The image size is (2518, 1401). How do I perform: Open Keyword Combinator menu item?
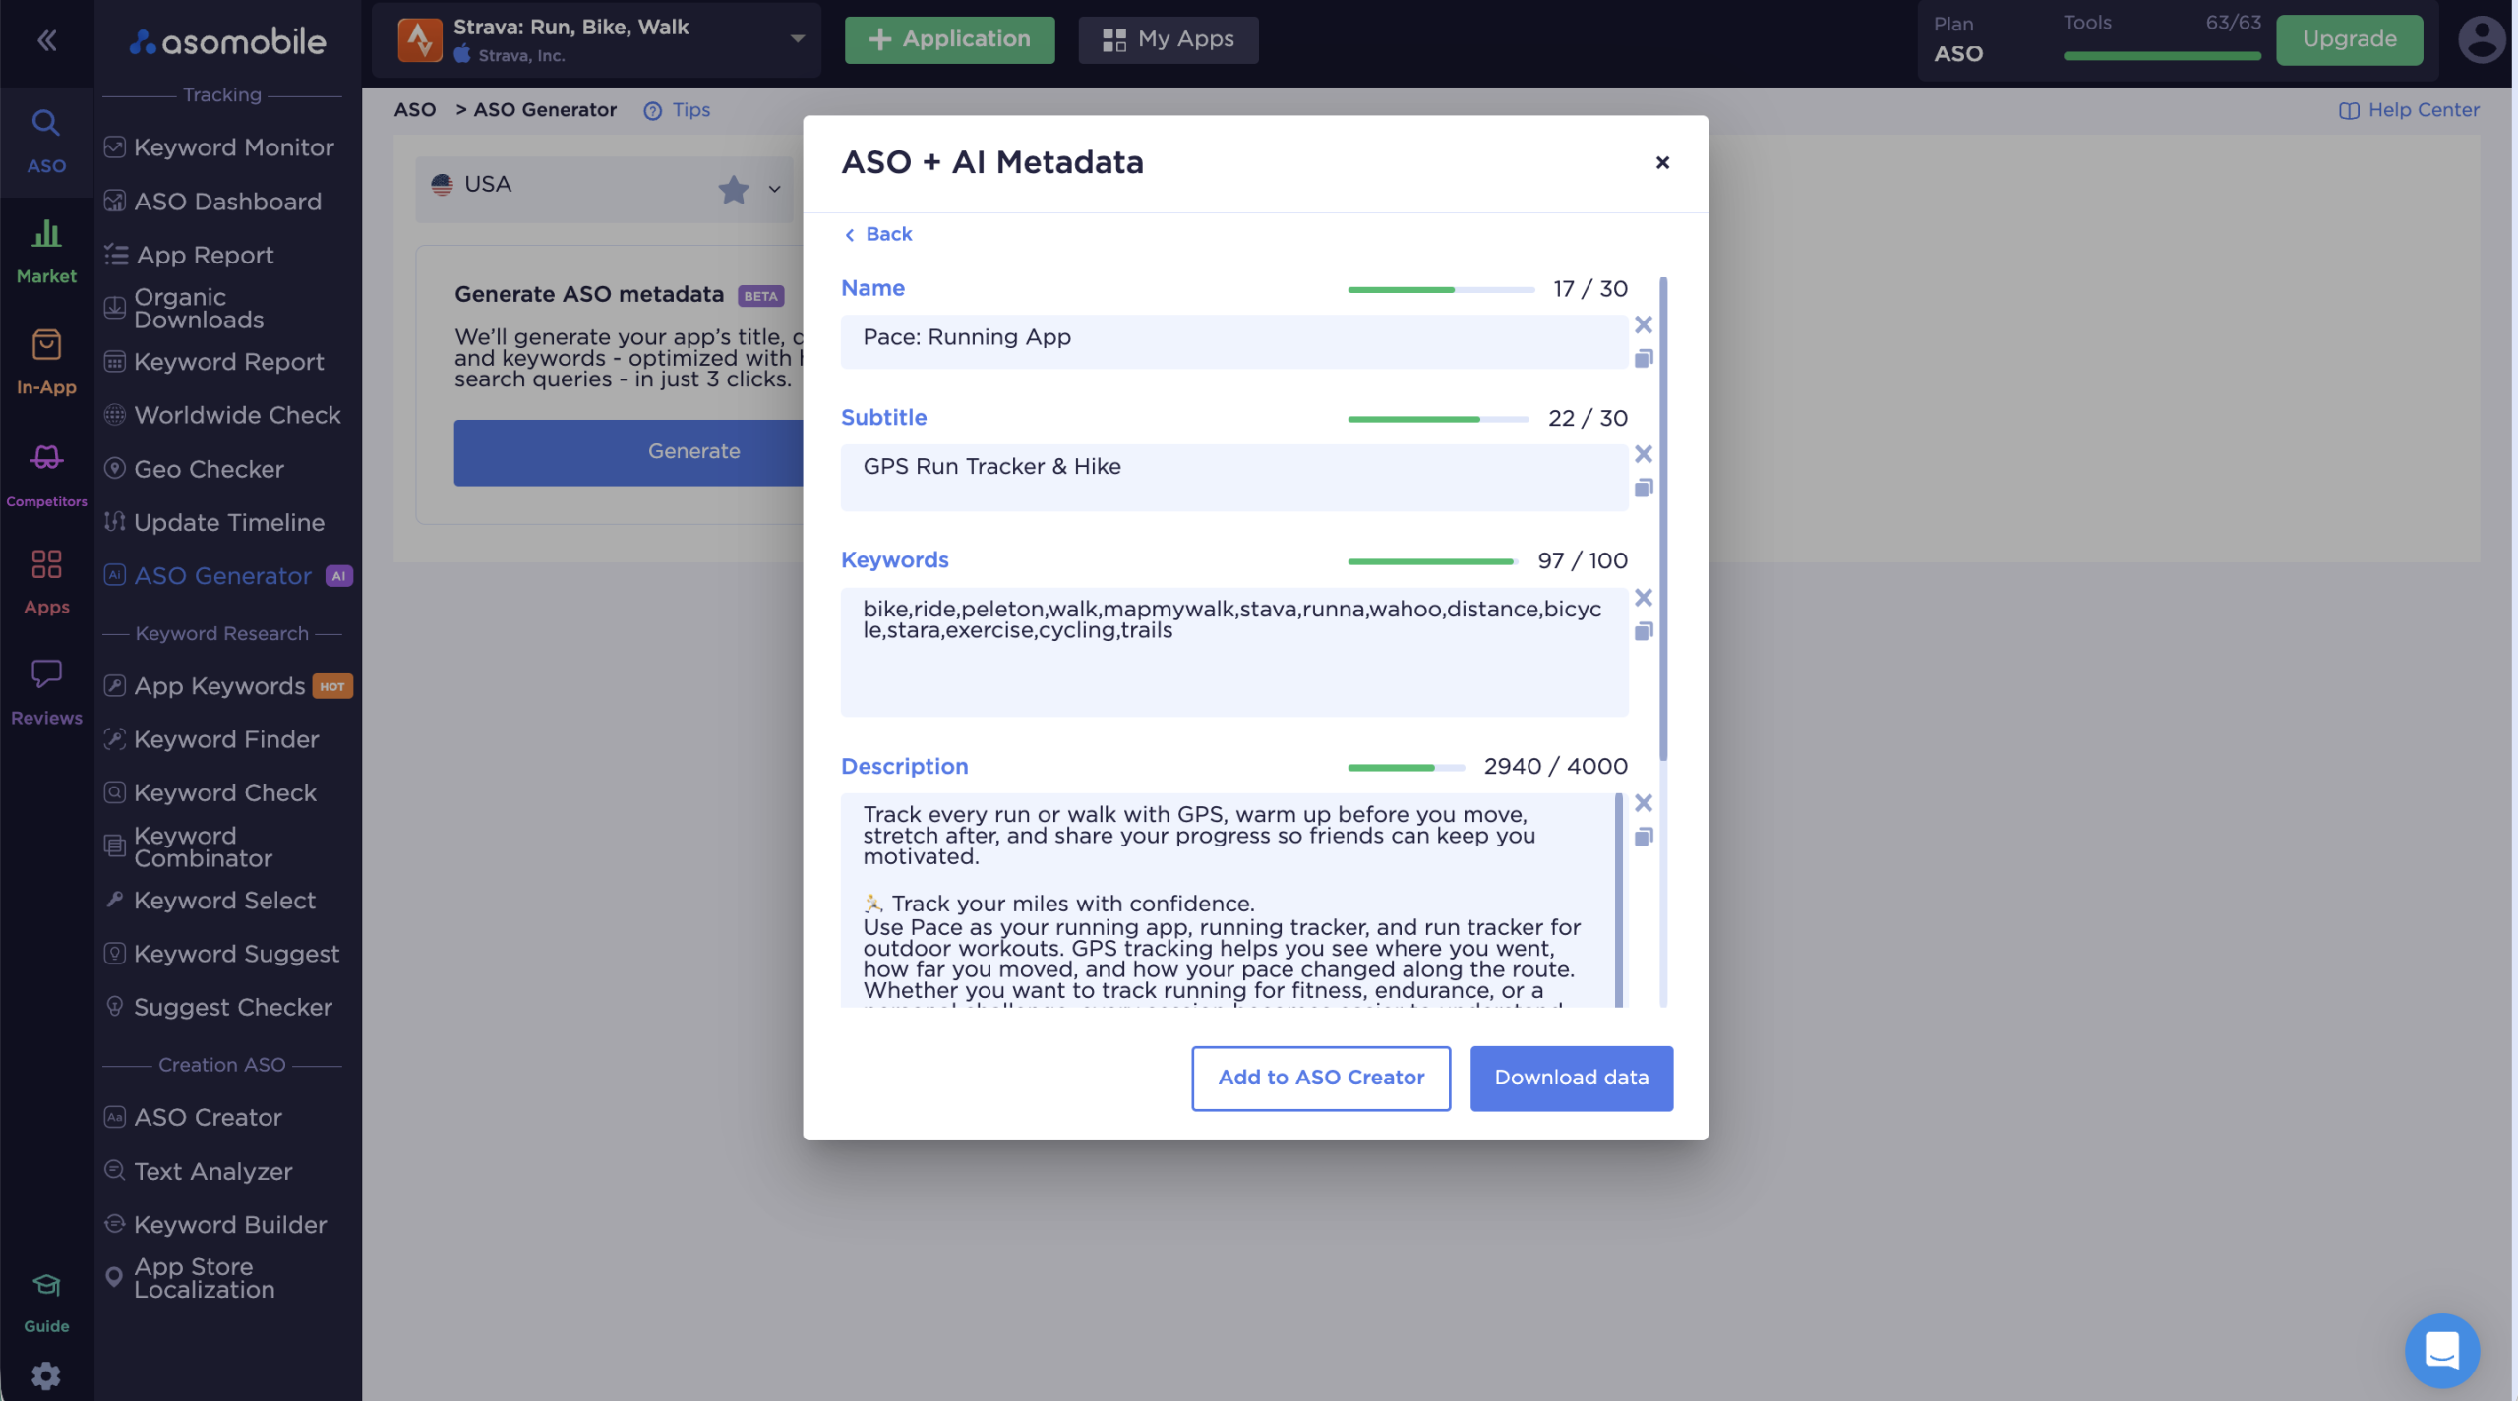click(x=189, y=846)
